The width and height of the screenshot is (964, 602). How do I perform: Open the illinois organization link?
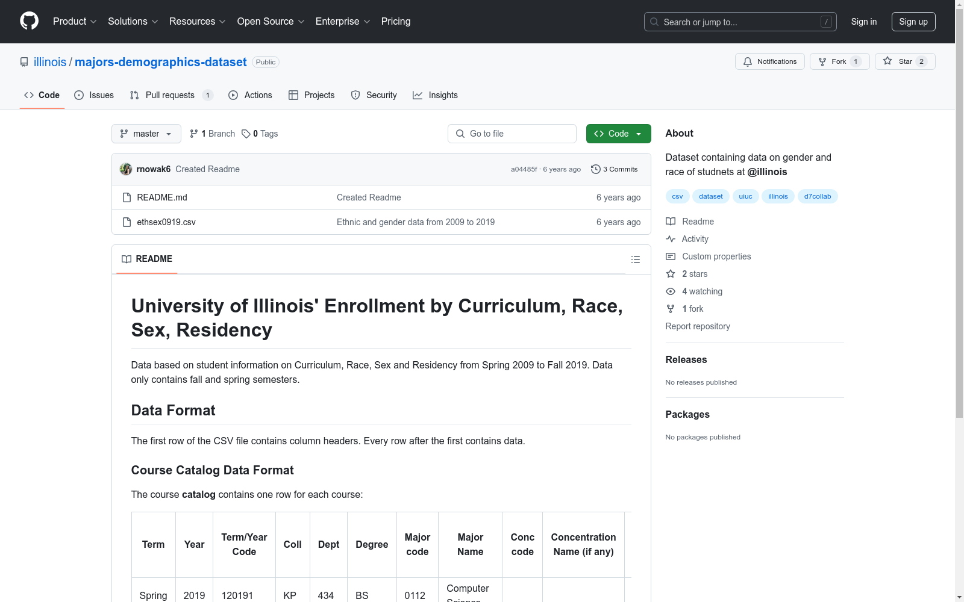pos(50,62)
